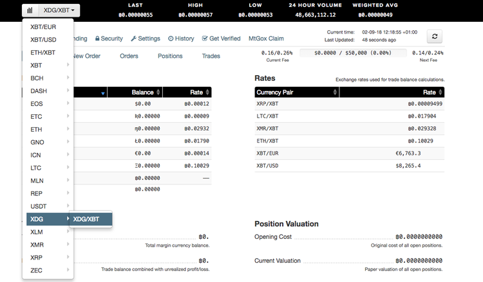Click the chart icon button in top bar
The height and width of the screenshot is (282, 483).
pyautogui.click(x=30, y=11)
